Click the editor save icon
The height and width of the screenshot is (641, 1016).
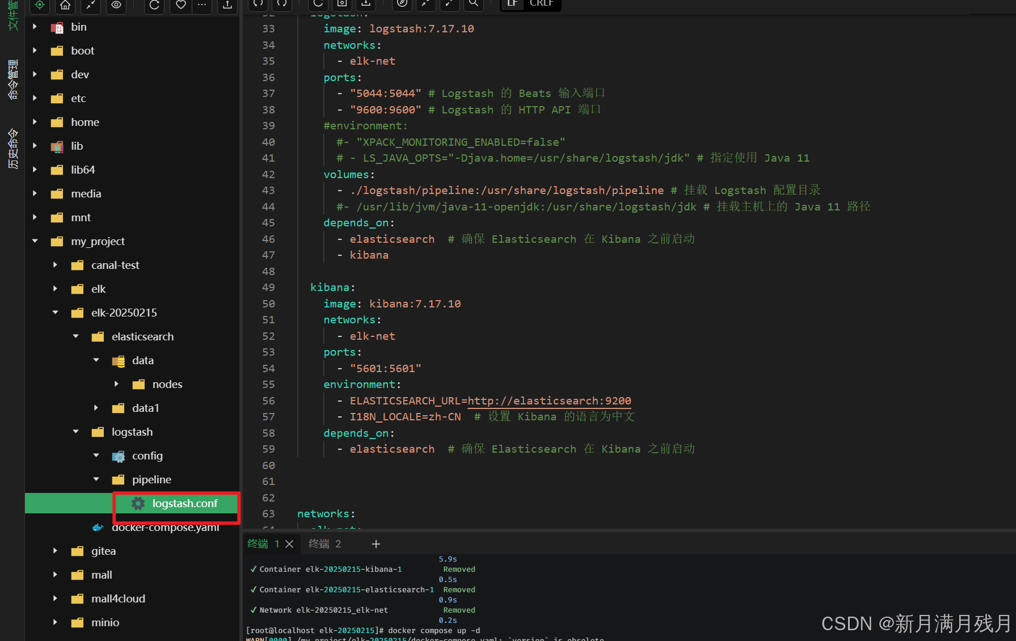click(x=342, y=3)
